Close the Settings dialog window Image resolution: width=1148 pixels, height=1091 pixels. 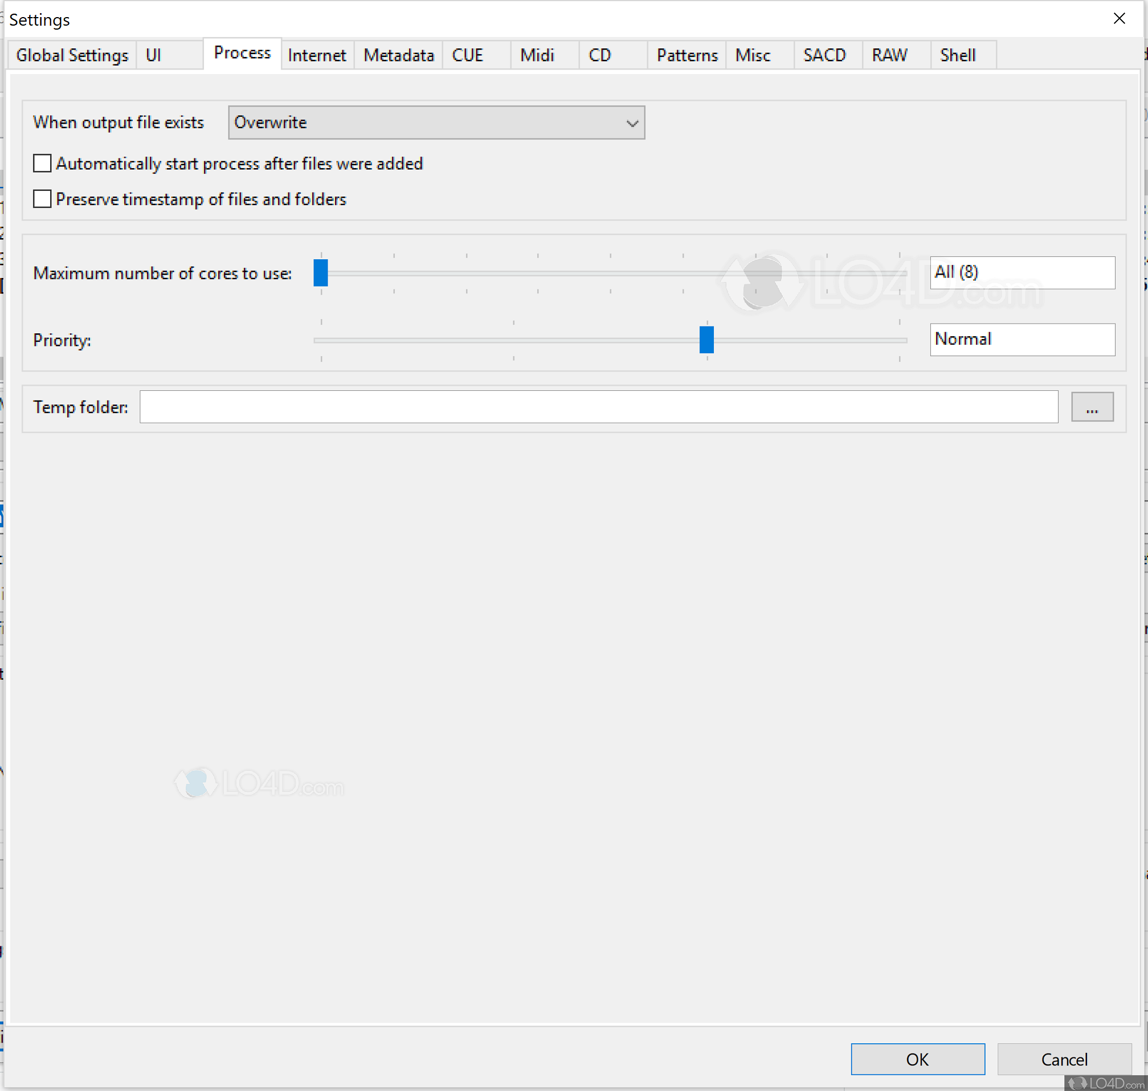1119,19
